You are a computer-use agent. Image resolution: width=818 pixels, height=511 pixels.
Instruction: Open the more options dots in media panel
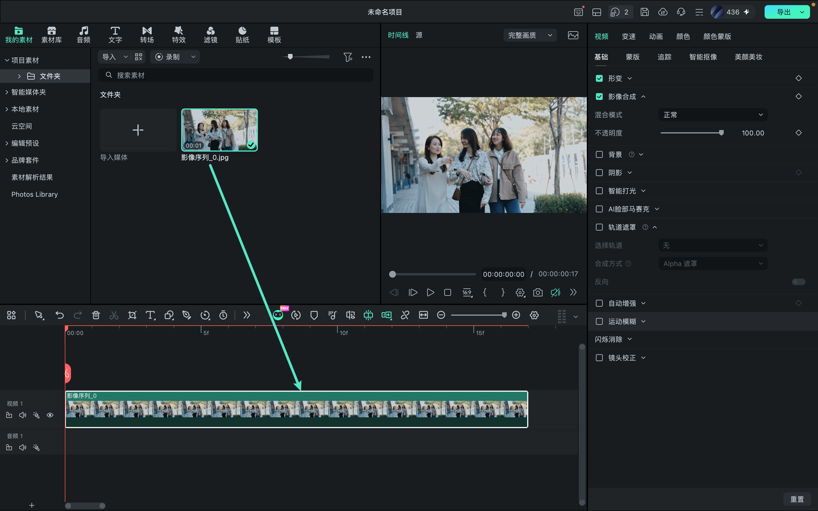click(366, 57)
